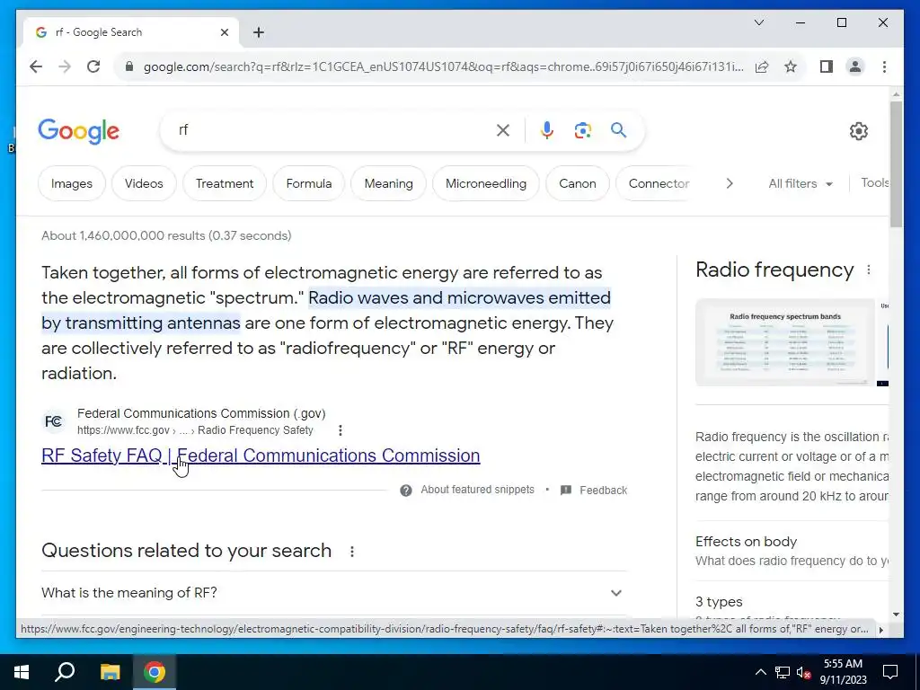Click the browser forward arrow
This screenshot has width=920, height=690.
tap(65, 66)
